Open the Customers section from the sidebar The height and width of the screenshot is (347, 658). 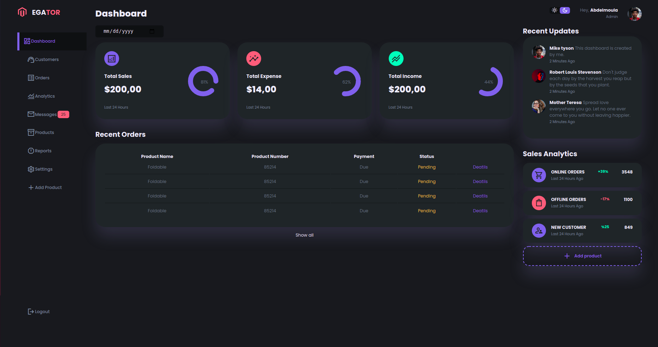(46, 59)
